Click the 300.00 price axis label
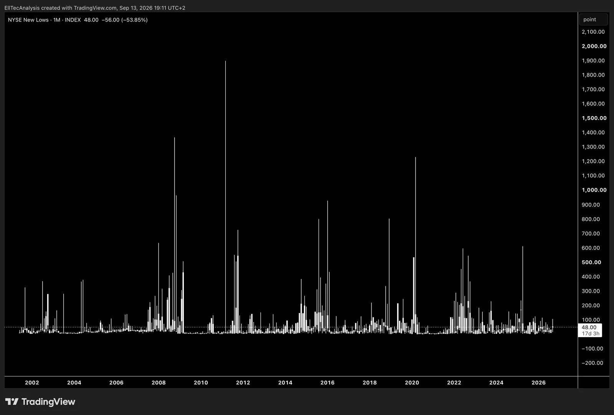This screenshot has width=614, height=415. coord(591,291)
